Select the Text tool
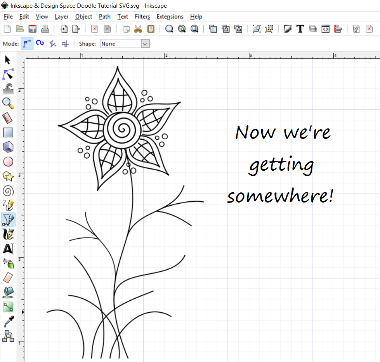 tap(8, 249)
